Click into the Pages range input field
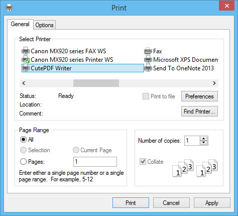This screenshot has width=238, height=216. tap(95, 162)
